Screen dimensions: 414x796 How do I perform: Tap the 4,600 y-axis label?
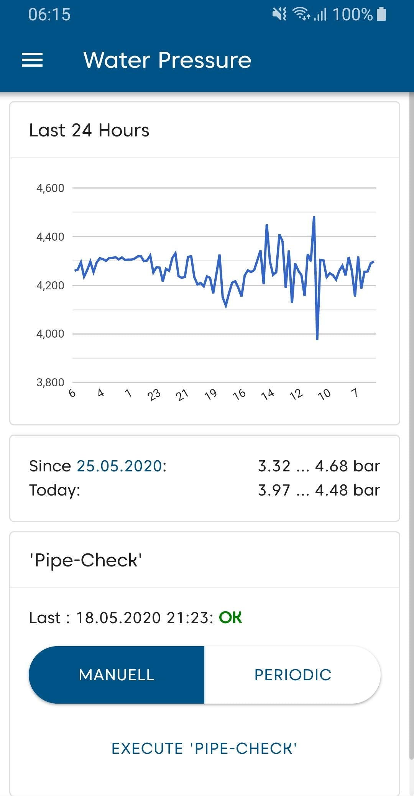coord(50,188)
